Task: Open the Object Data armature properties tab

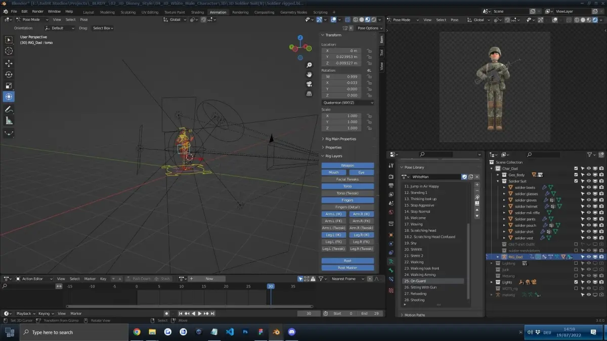Action: tap(391, 261)
